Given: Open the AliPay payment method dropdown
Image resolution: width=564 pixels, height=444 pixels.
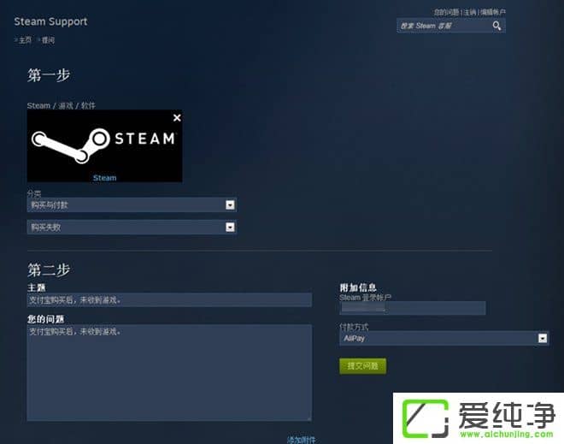Looking at the screenshot, I should click(x=444, y=338).
